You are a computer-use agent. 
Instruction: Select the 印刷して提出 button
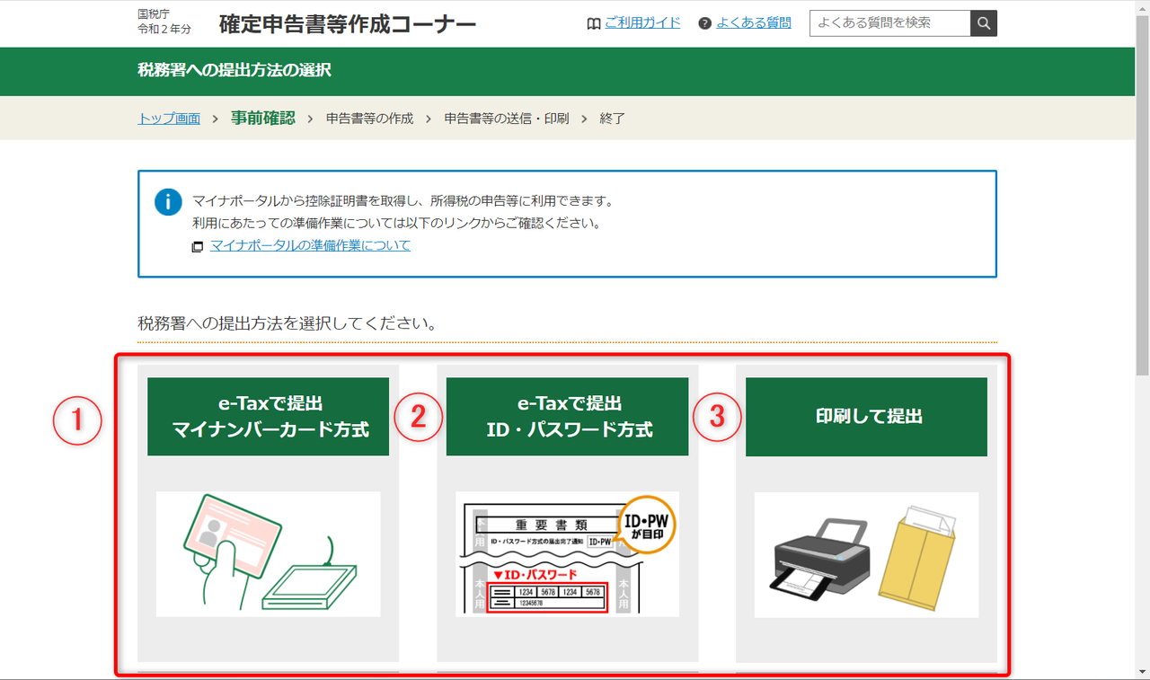pos(867,417)
